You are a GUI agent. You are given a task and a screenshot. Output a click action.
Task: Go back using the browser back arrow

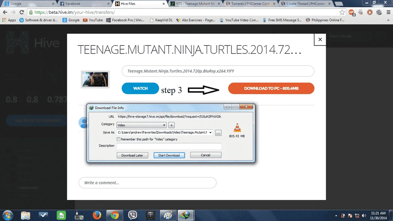[x=5, y=12]
